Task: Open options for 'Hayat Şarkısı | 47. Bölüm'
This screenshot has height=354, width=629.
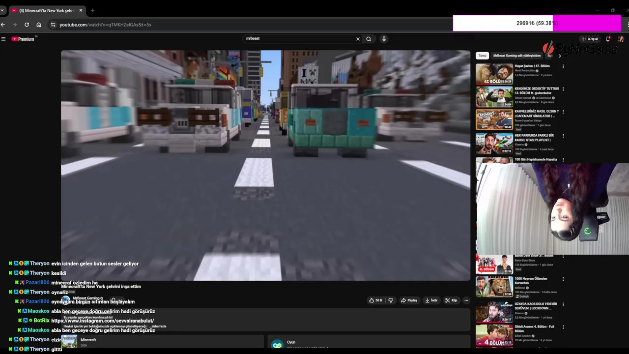Action: pyautogui.click(x=563, y=66)
